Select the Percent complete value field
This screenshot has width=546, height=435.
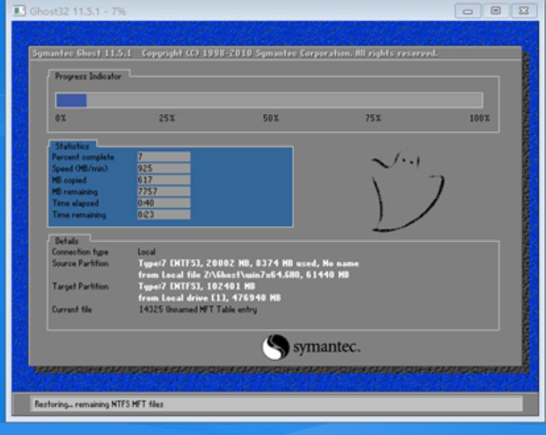pos(164,157)
